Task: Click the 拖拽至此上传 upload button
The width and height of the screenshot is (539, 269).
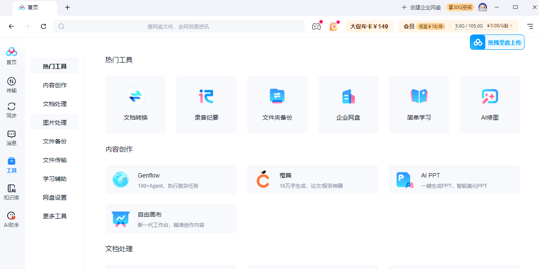Action: [x=497, y=43]
